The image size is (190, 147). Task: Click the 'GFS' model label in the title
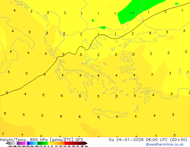click(79, 140)
